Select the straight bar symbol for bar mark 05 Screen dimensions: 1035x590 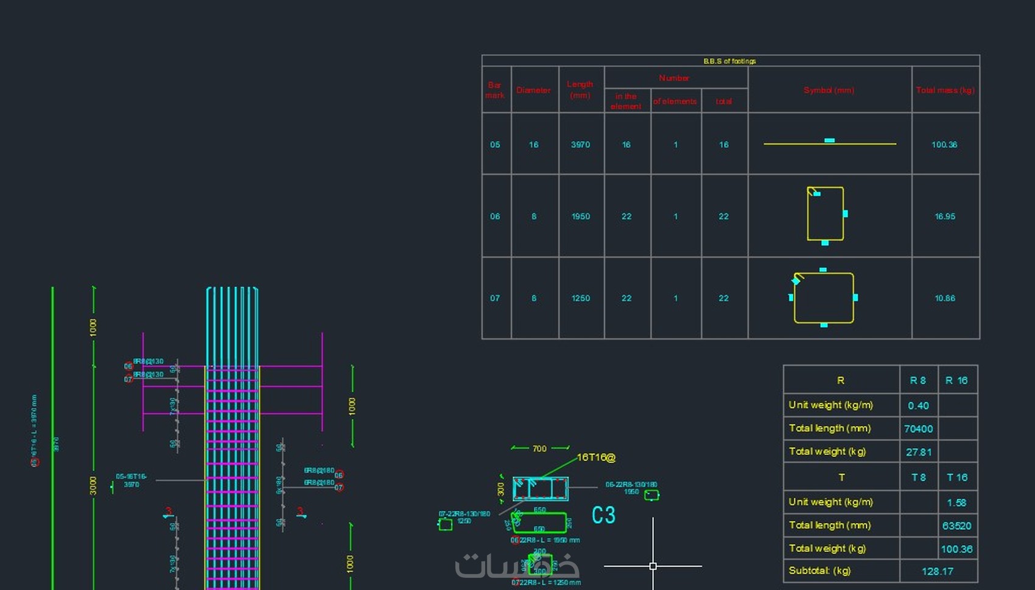point(830,143)
